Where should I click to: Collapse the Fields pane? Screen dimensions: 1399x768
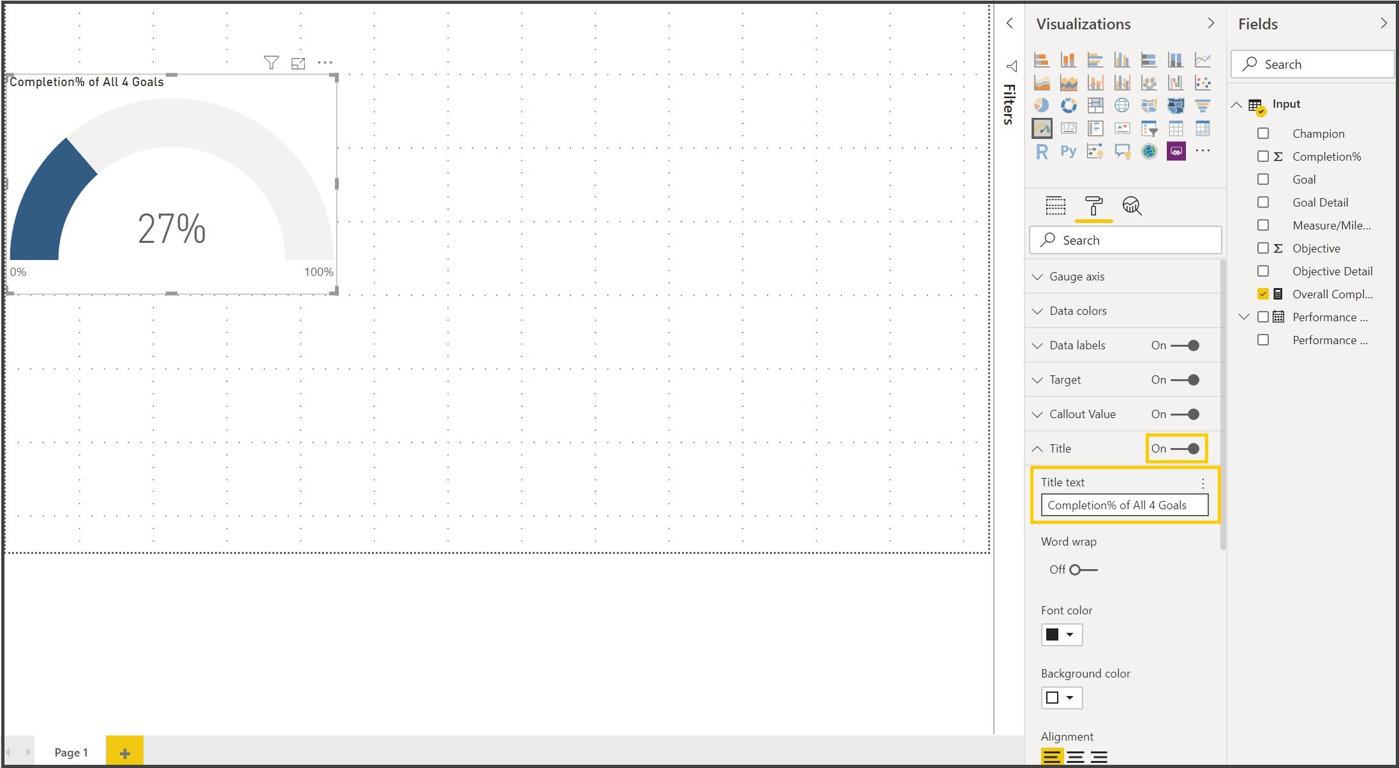tap(1383, 24)
